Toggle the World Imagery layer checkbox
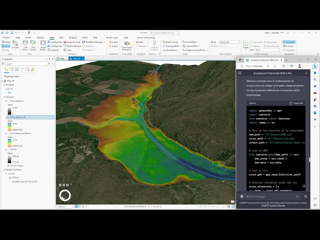Viewport: 320px width, 240px height. (8, 165)
